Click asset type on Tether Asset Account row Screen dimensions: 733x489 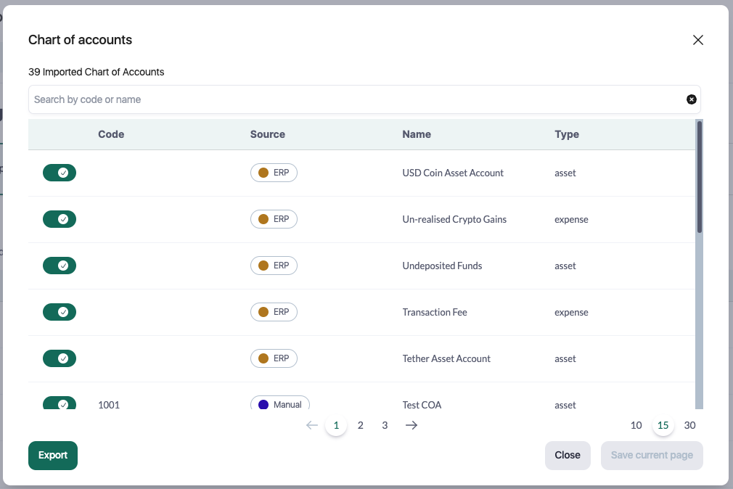[x=565, y=359]
